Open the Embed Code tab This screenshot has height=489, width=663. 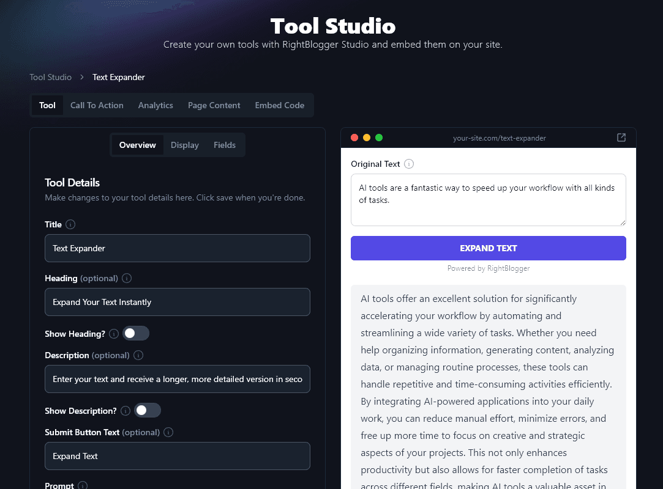(x=280, y=105)
